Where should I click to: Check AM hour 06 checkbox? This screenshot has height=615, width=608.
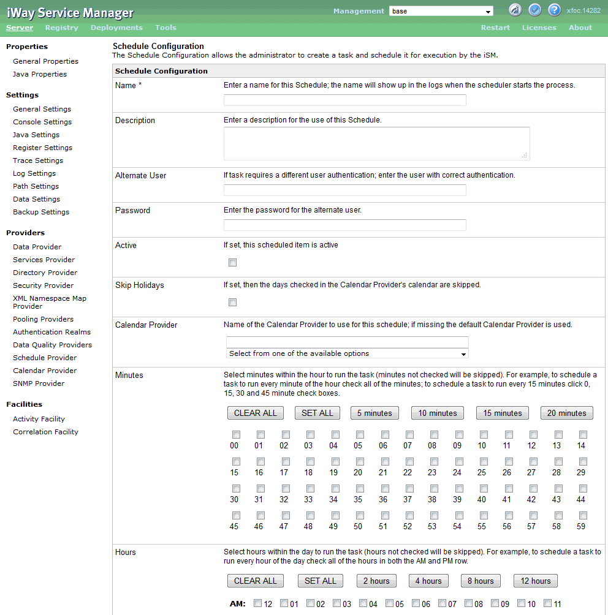point(416,603)
